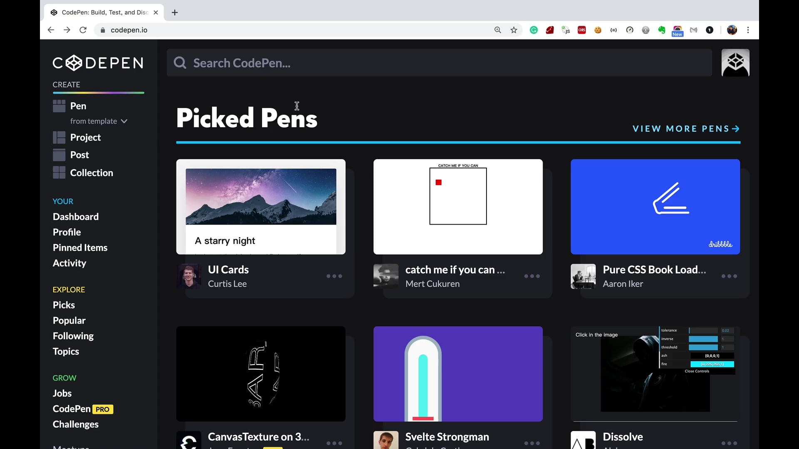Click the Project icon in sidebar
The image size is (799, 449).
(x=59, y=137)
